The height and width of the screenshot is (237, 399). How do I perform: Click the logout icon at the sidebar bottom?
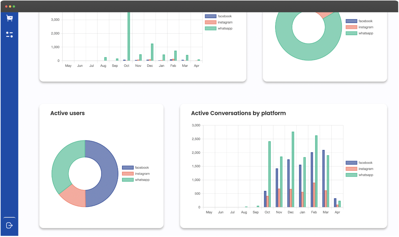[10, 225]
